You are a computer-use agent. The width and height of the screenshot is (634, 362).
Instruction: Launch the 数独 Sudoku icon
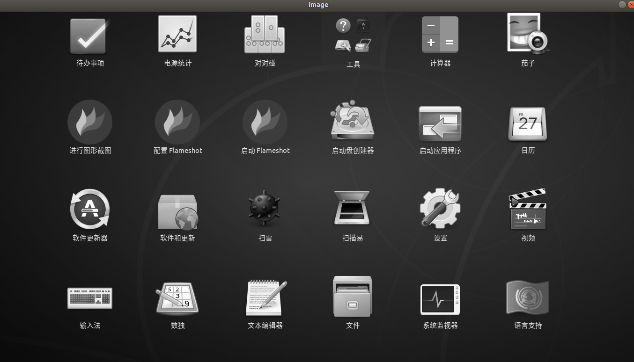click(177, 297)
